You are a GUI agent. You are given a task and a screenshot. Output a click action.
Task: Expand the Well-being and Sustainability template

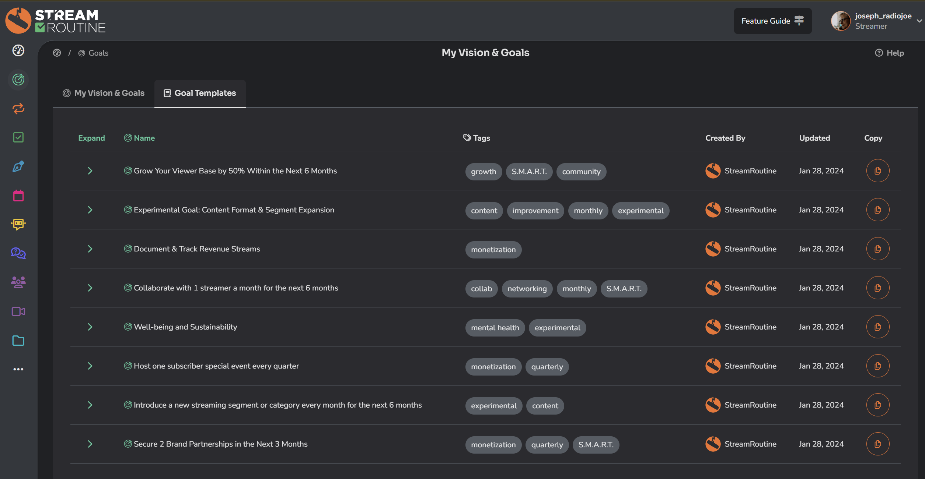90,327
